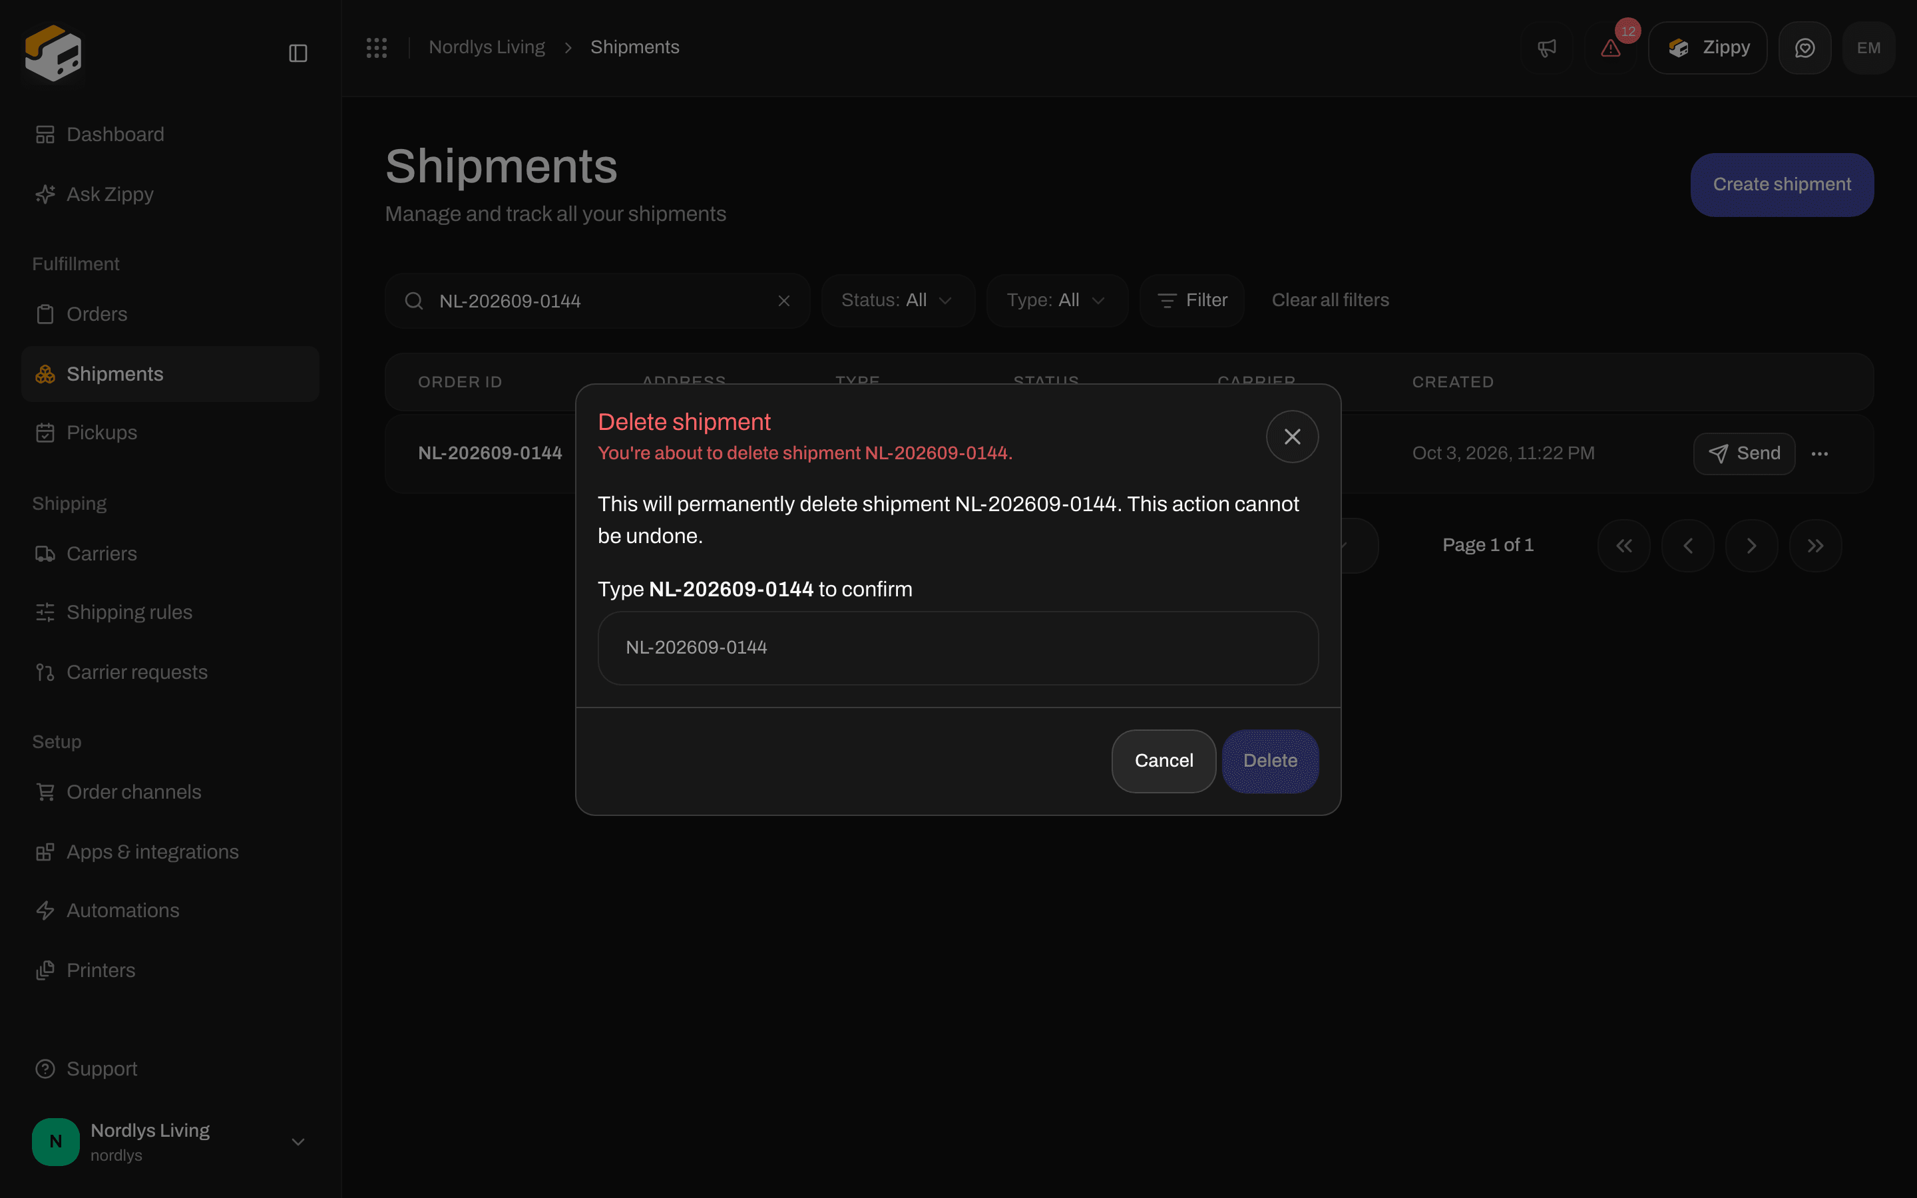
Task: Go to next page of results
Action: point(1751,546)
